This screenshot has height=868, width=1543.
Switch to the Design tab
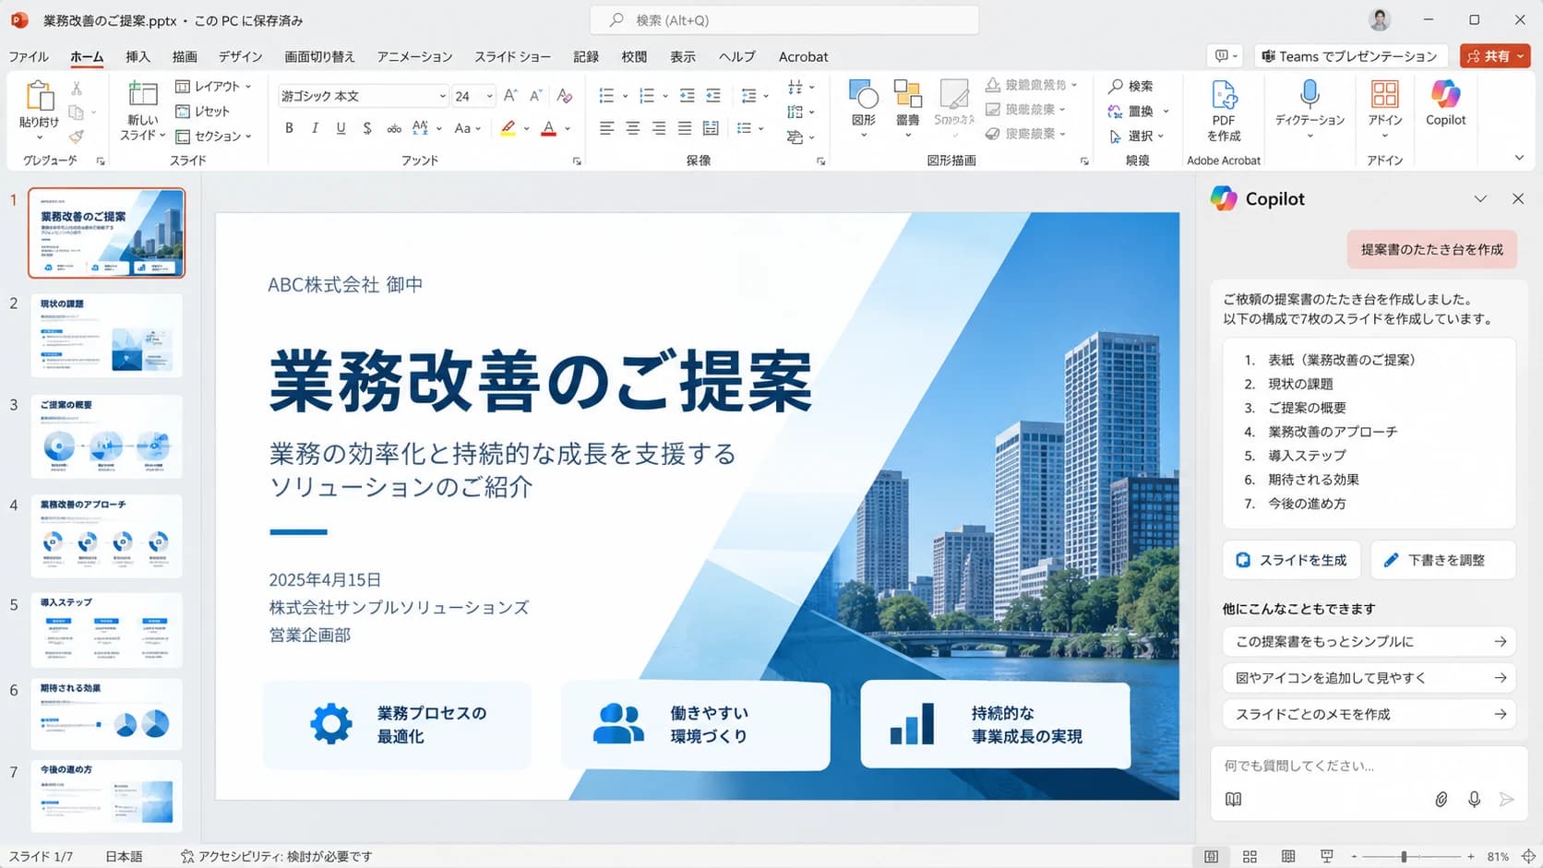pyautogui.click(x=241, y=56)
